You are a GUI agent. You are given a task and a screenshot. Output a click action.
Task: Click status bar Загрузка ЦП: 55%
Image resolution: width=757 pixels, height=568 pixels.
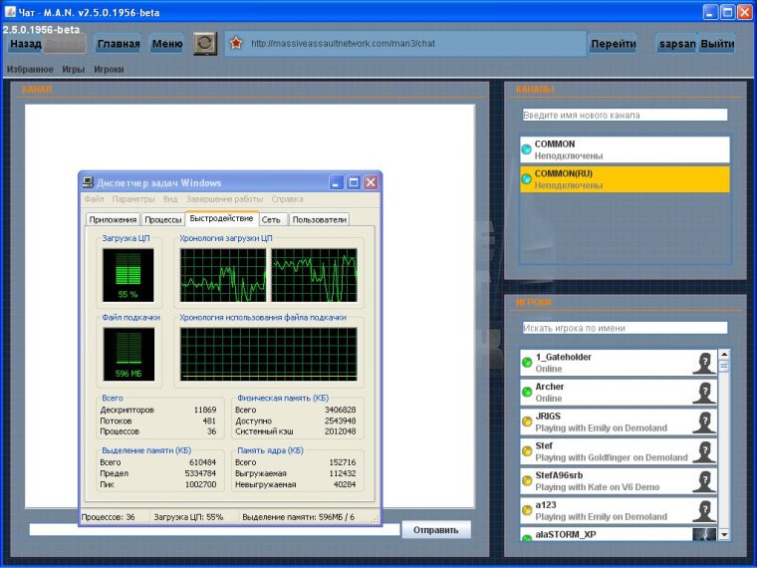188,517
